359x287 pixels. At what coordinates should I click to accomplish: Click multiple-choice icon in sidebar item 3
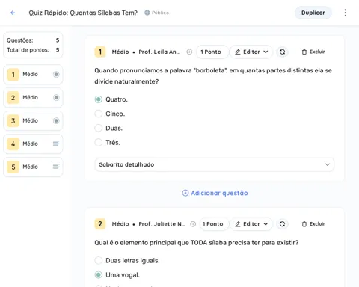[x=56, y=120]
